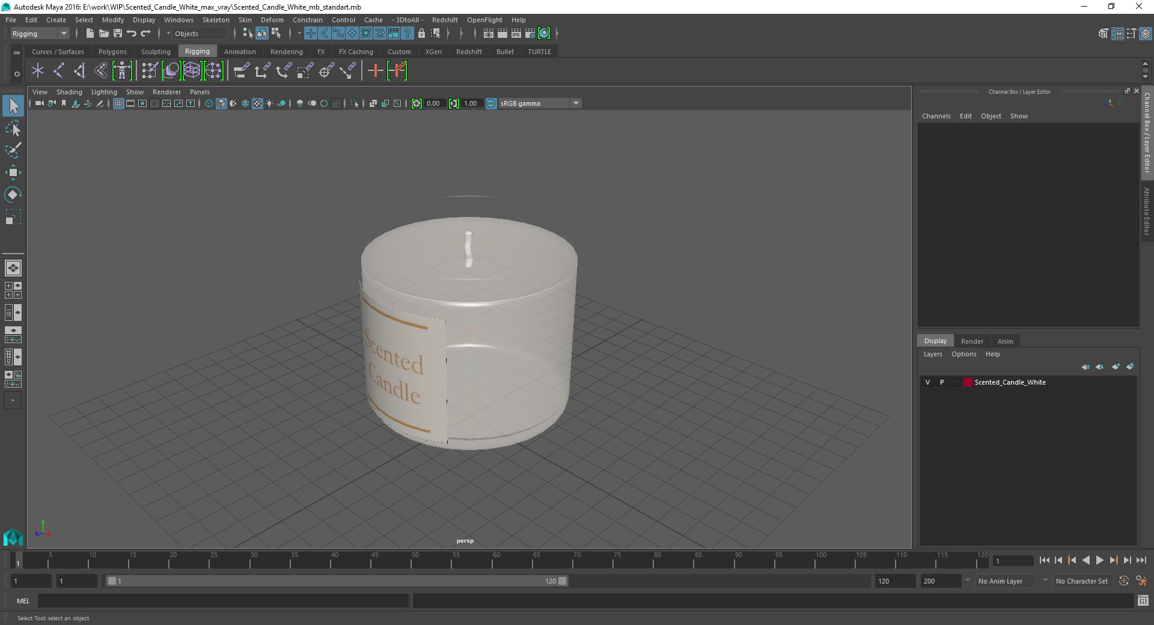
Task: Open the Script Editor
Action: click(1143, 600)
